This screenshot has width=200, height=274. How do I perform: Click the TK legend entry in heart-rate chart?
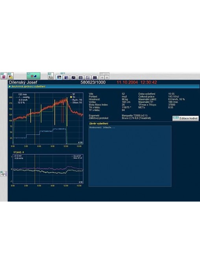pos(73,97)
